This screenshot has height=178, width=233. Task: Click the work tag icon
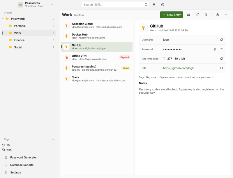point(4,150)
